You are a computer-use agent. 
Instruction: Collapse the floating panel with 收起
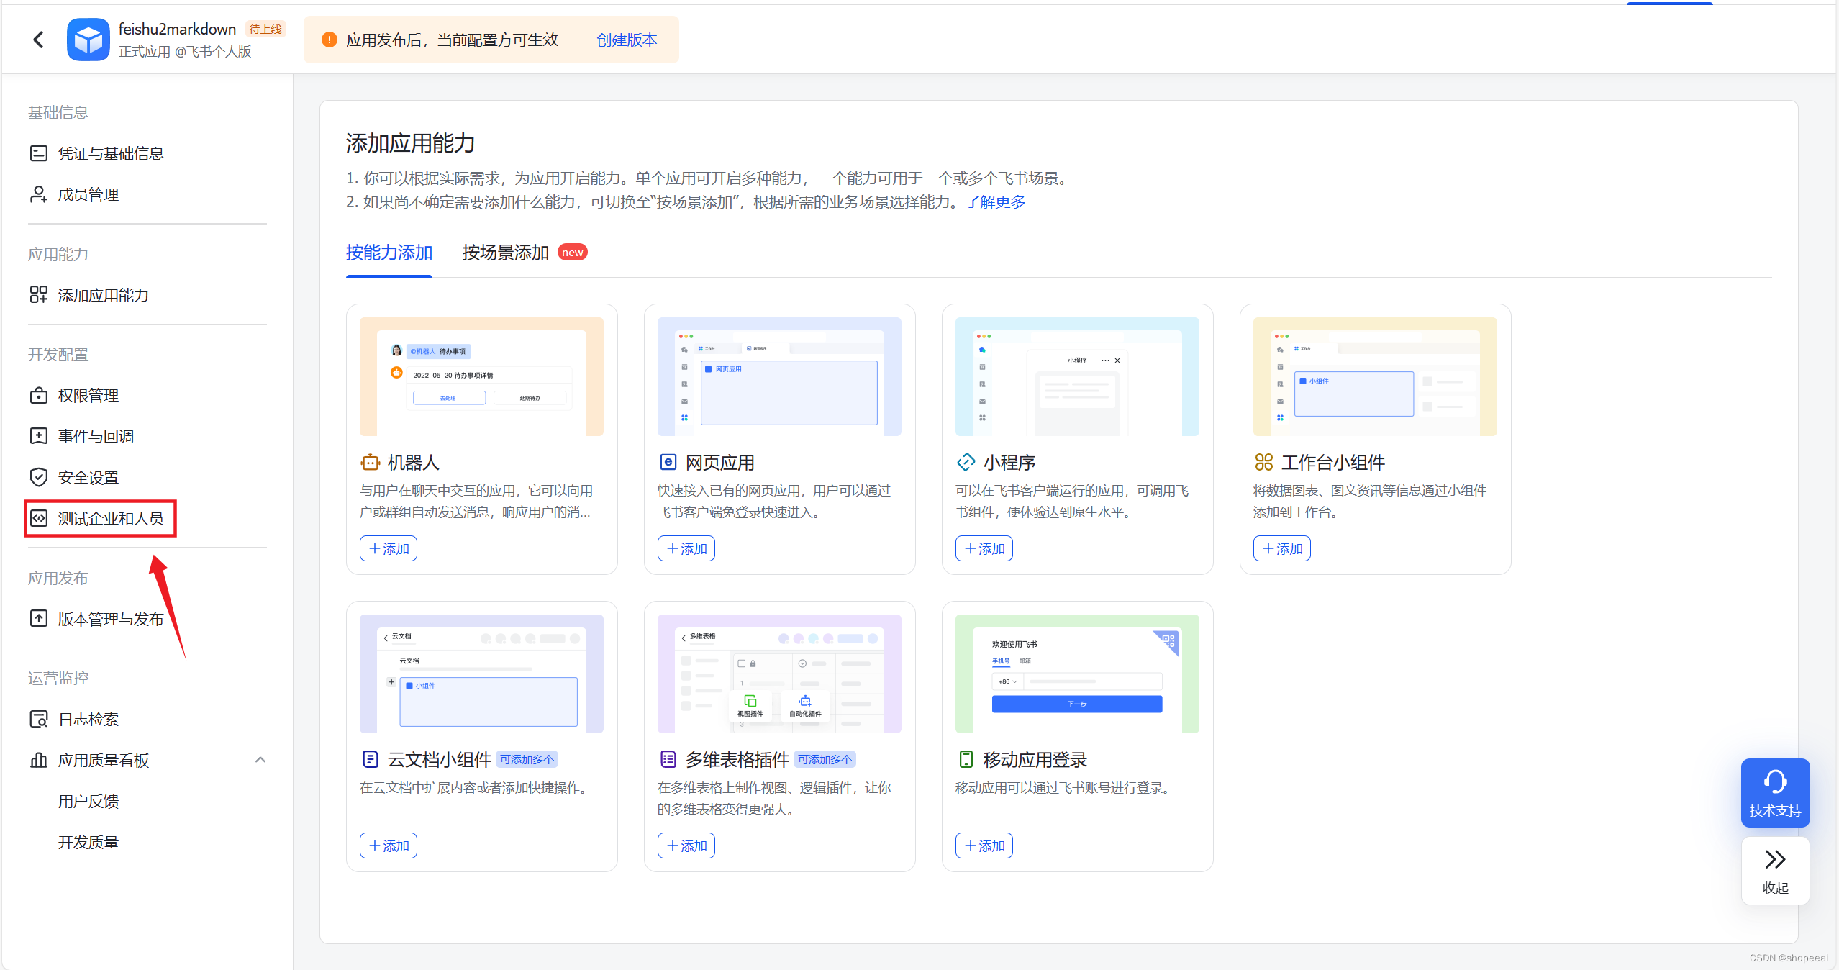click(1774, 870)
